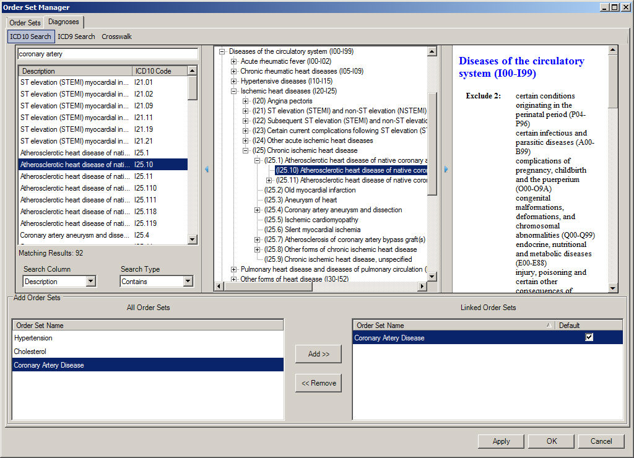Expand Coronary artery aneurysm and dissection node

pyautogui.click(x=258, y=210)
